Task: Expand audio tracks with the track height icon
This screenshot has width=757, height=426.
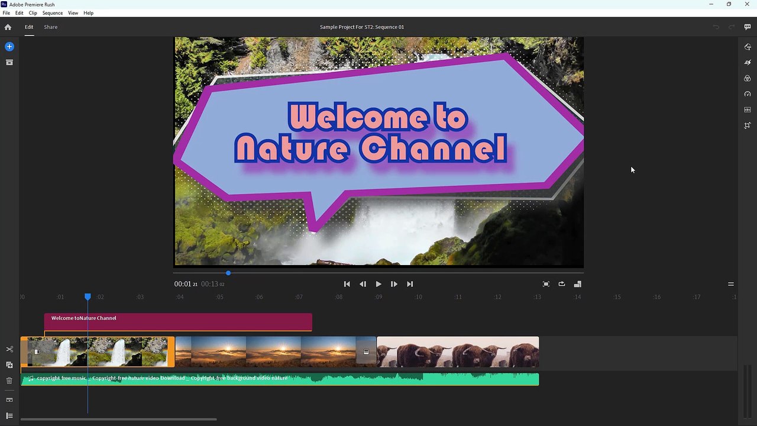Action: (9, 400)
